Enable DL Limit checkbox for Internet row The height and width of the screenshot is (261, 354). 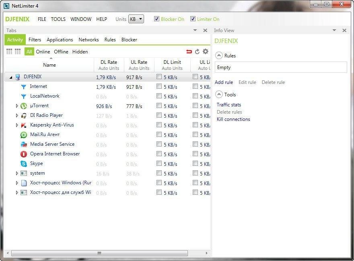(159, 86)
